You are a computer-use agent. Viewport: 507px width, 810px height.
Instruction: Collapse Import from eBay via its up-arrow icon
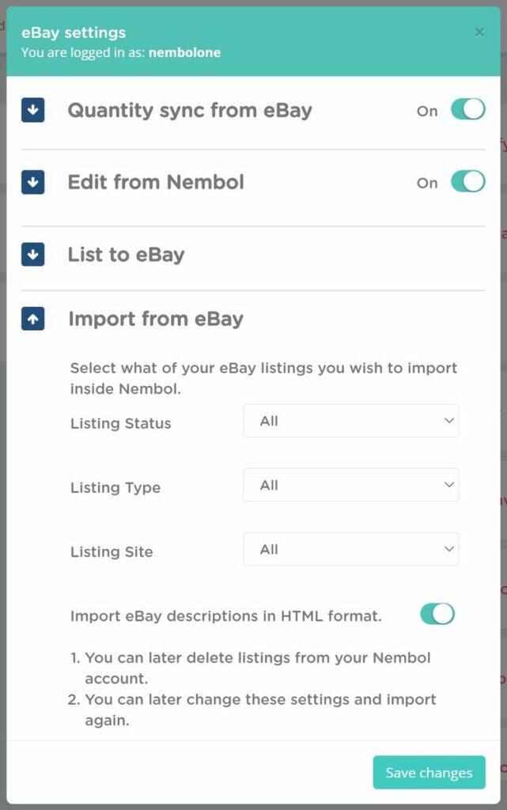33,319
